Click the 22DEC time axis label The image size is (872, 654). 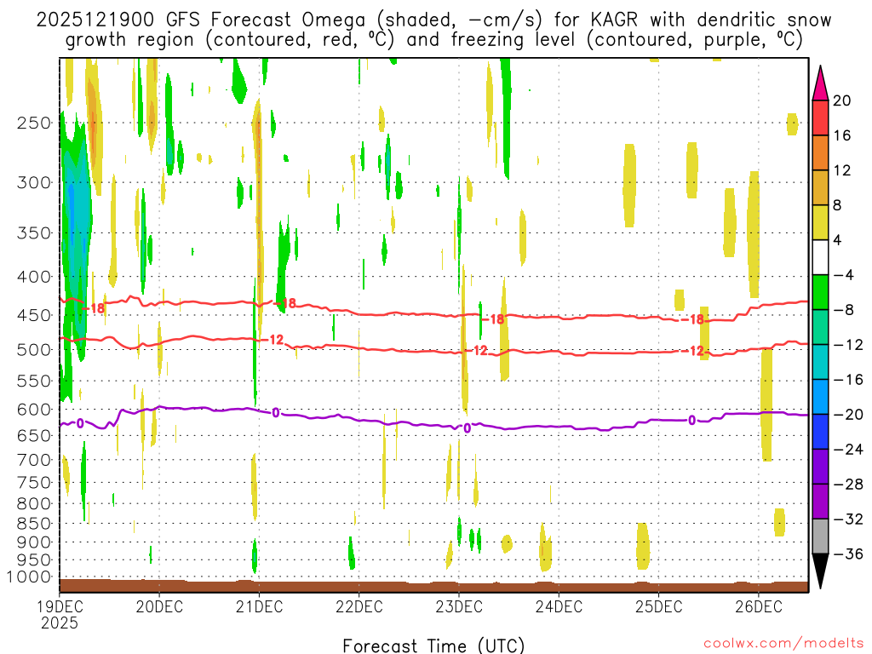tap(359, 606)
